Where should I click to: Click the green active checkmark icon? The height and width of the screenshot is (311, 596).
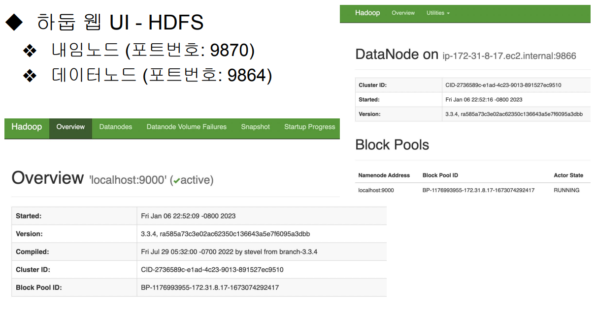click(177, 181)
